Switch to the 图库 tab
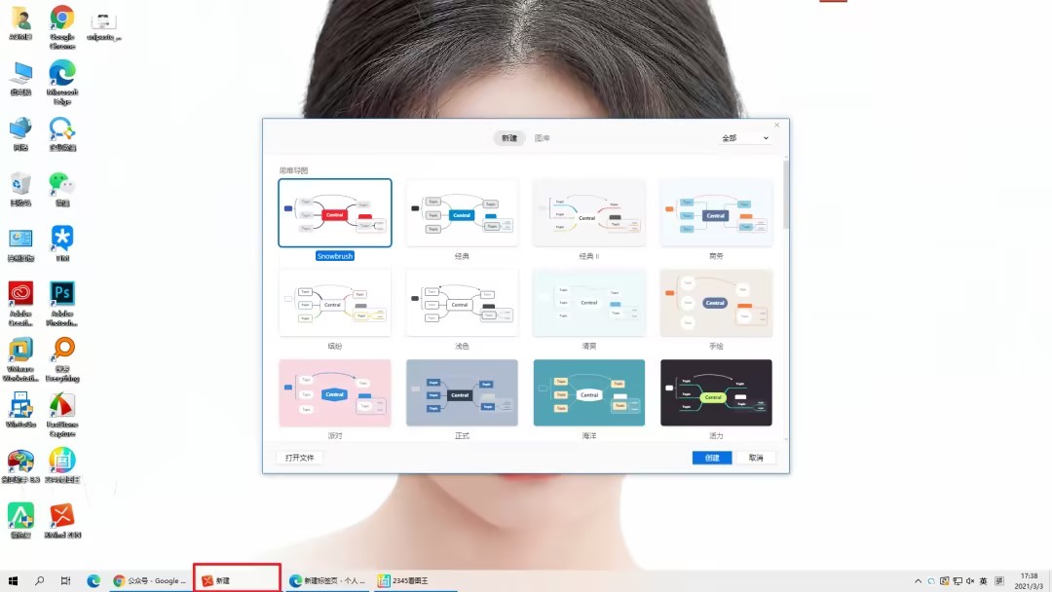Viewport: 1052px width, 592px height. click(x=543, y=138)
